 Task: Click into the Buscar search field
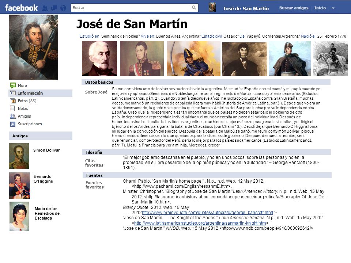pos(131,8)
